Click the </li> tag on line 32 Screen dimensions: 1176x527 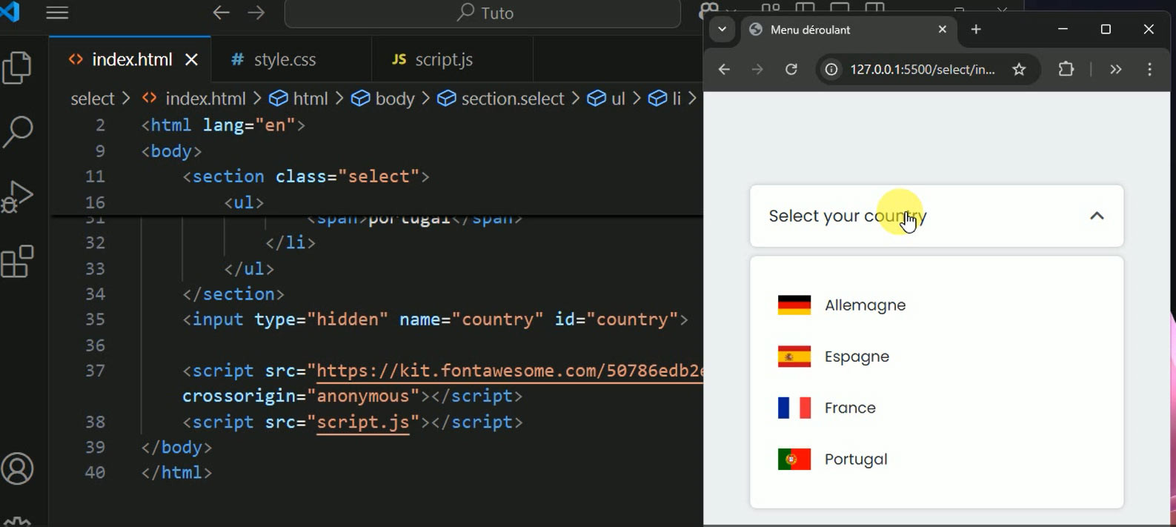tap(290, 243)
